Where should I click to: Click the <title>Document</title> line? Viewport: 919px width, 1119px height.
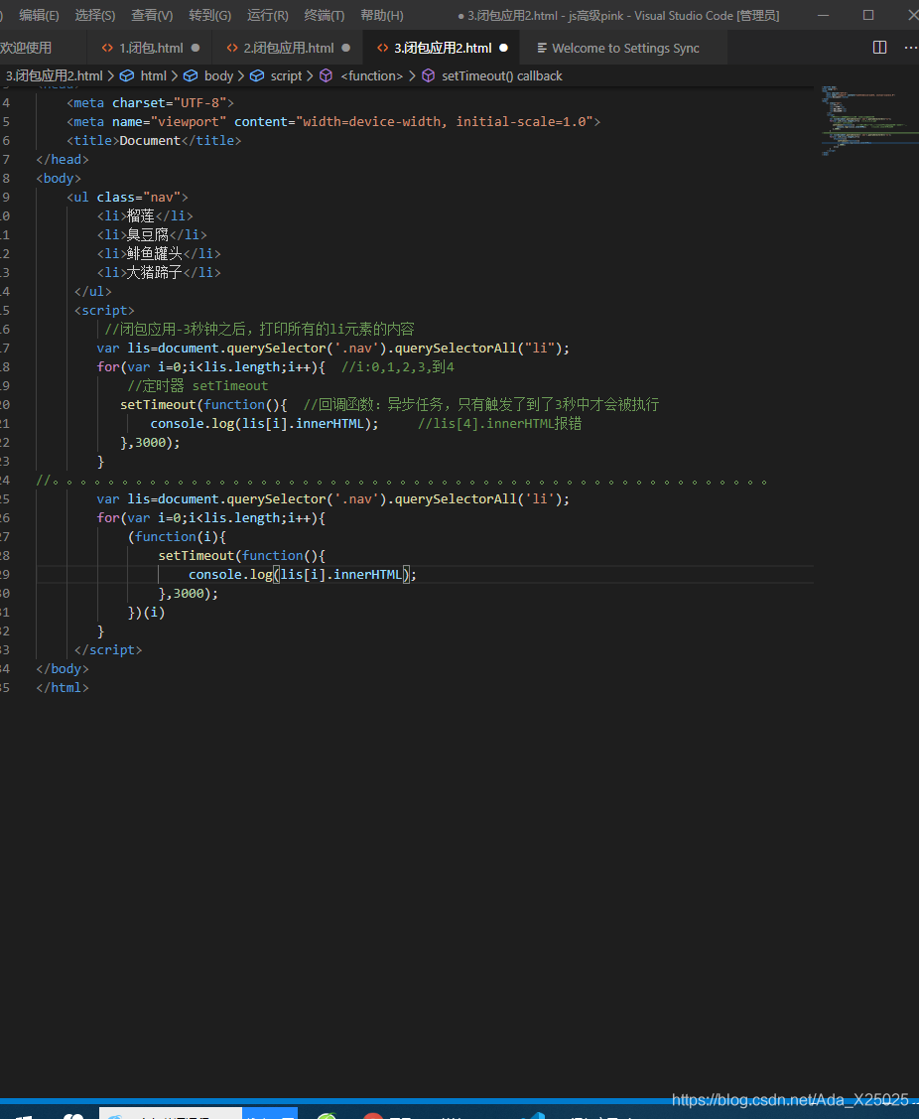click(x=154, y=141)
